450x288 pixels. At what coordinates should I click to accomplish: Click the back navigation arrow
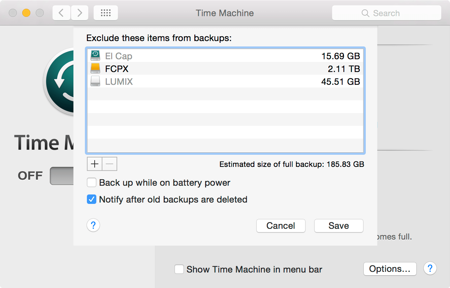61,12
